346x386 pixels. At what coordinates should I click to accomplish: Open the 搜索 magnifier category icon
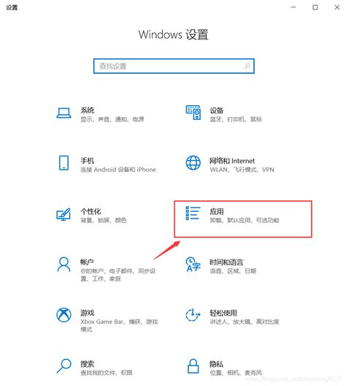click(64, 366)
